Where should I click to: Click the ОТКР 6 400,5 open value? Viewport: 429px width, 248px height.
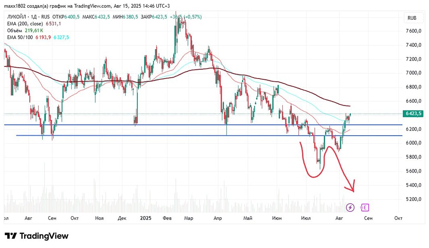tap(66, 17)
